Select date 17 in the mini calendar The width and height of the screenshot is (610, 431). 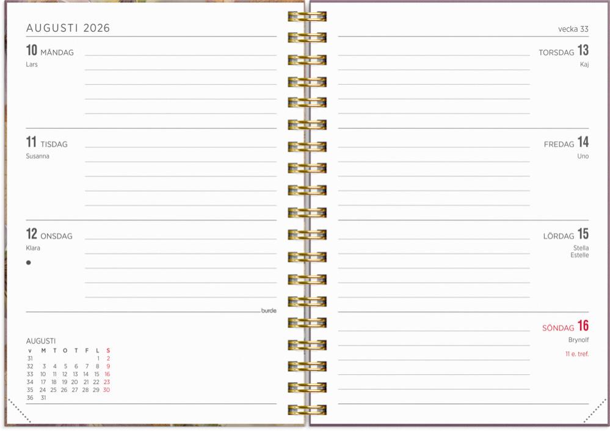pyautogui.click(x=43, y=382)
